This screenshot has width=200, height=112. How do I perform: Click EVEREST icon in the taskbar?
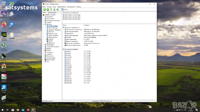33,110
